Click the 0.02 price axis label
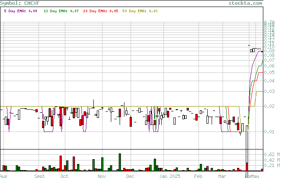The image size is (287, 178). (269, 106)
